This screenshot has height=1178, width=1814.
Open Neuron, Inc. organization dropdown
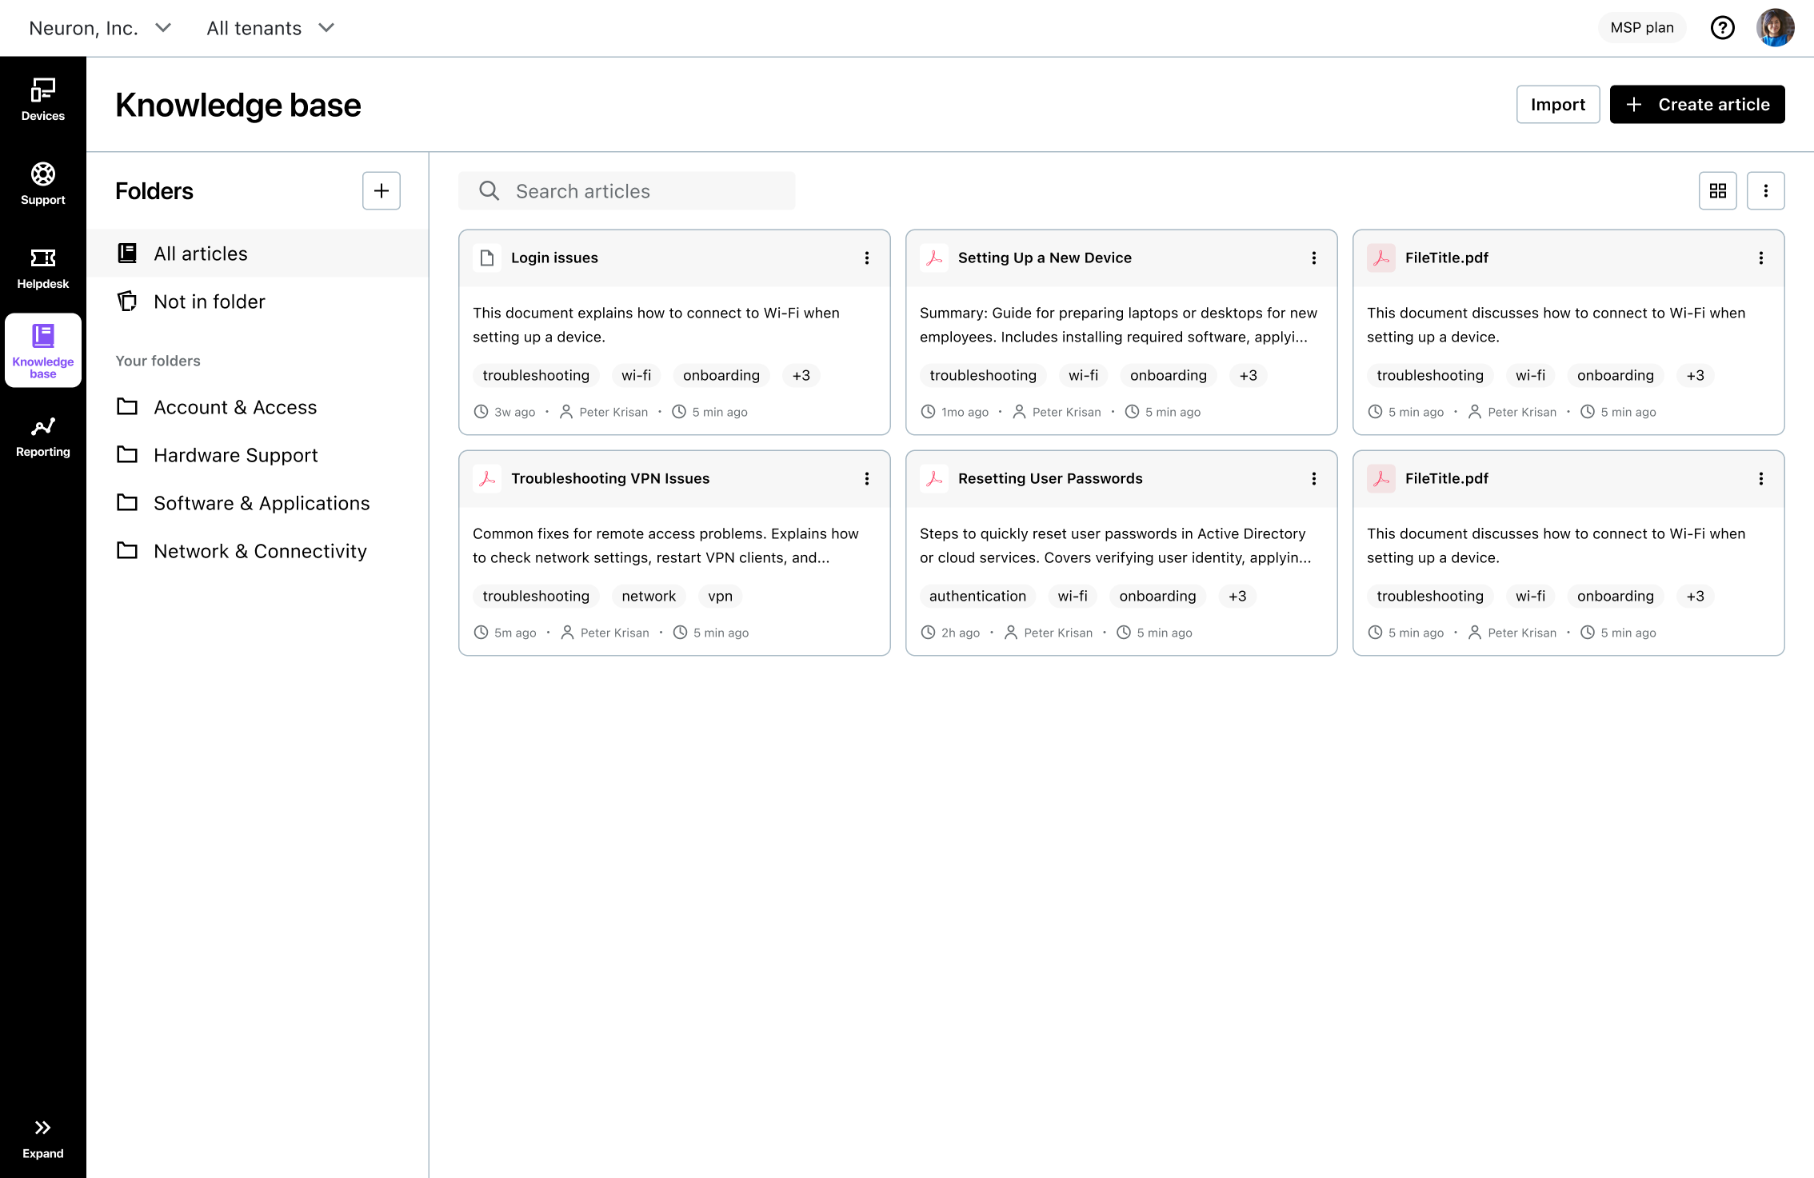[100, 28]
